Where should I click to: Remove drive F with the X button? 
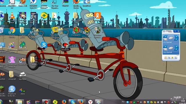(176, 39)
